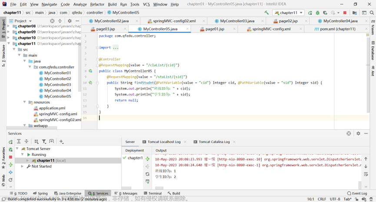376x202 pixels.
Task: Run with coverage icon in toolbar
Action: click(325, 13)
